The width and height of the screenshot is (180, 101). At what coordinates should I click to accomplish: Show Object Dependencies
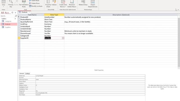click(93, 4)
